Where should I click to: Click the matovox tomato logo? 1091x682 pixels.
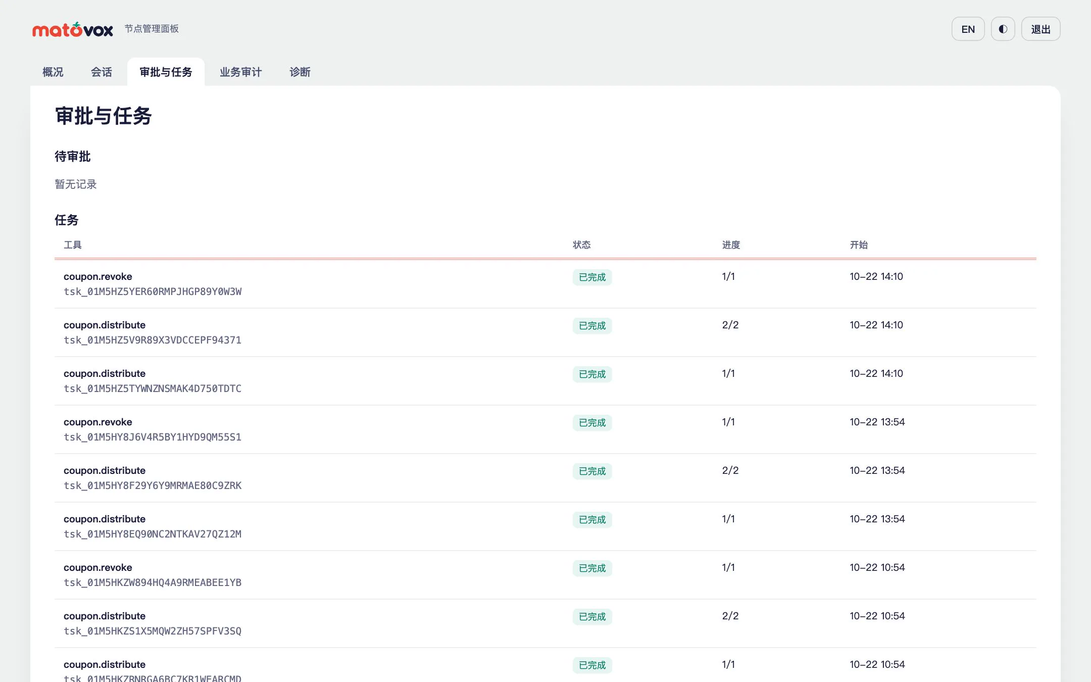pyautogui.click(x=73, y=29)
